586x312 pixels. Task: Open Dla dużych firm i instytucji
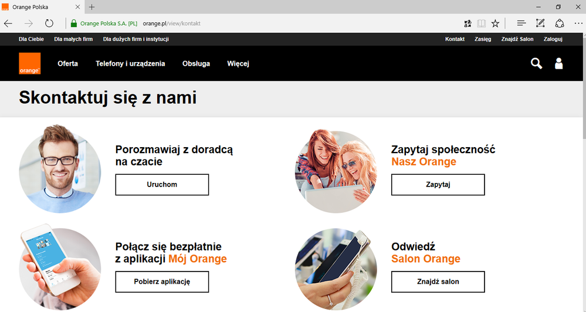[x=136, y=39]
